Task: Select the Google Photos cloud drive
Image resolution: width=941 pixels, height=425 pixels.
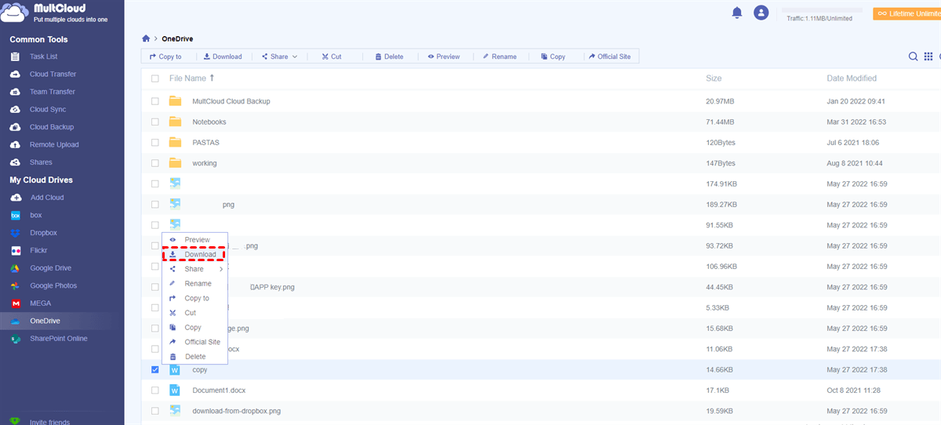Action: (53, 285)
